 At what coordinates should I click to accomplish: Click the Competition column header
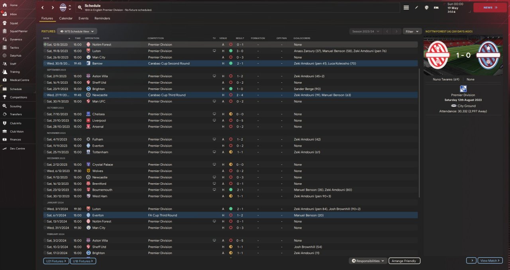pos(156,38)
